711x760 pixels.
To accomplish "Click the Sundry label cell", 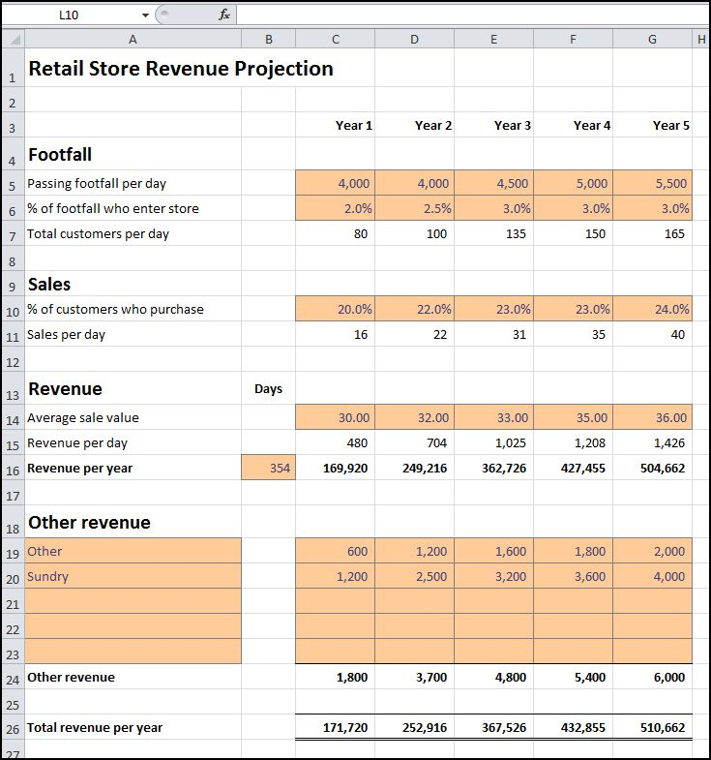I will pyautogui.click(x=133, y=576).
